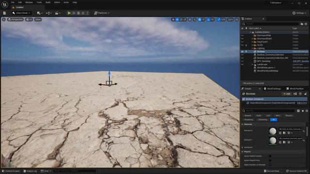Image resolution: width=310 pixels, height=174 pixels.
Task: Toggle visibility of Boolean_GeometryCollection
Action: 242,55
